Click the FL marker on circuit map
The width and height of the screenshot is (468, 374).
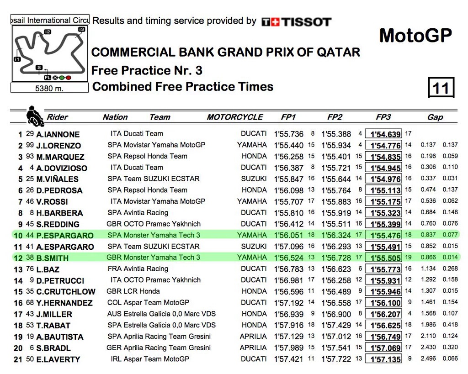[47, 78]
